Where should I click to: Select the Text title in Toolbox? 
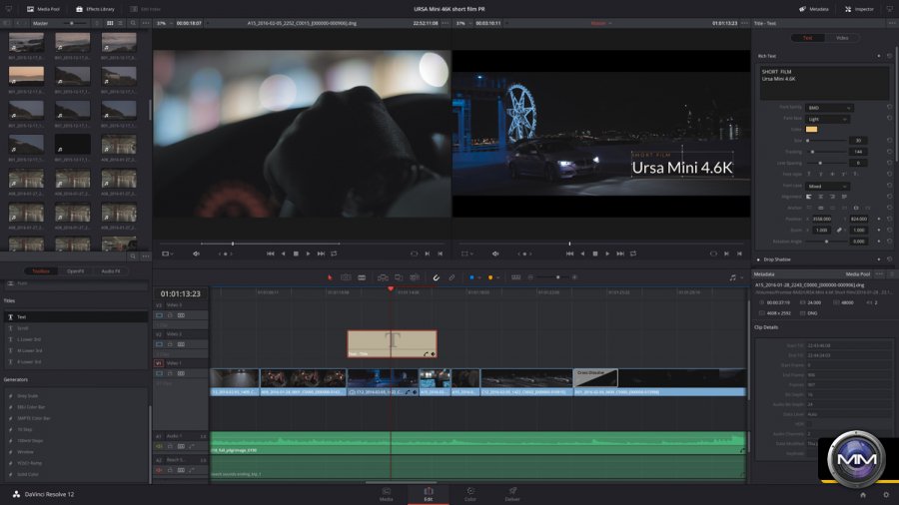coord(76,316)
